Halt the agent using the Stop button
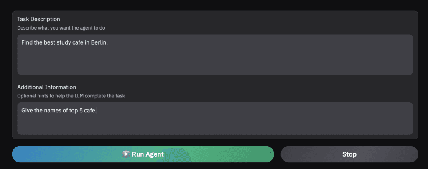428x169 pixels. pos(349,154)
